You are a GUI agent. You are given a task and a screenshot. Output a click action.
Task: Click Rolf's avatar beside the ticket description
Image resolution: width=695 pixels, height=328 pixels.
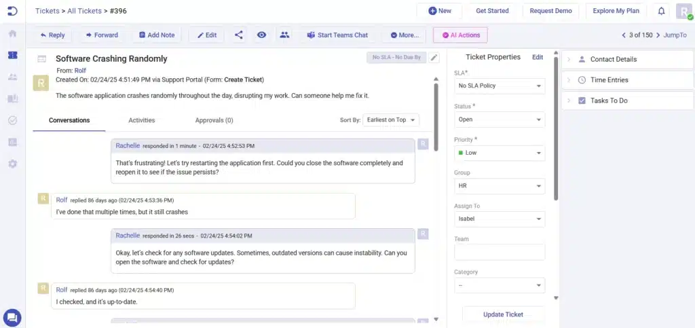[x=41, y=83]
